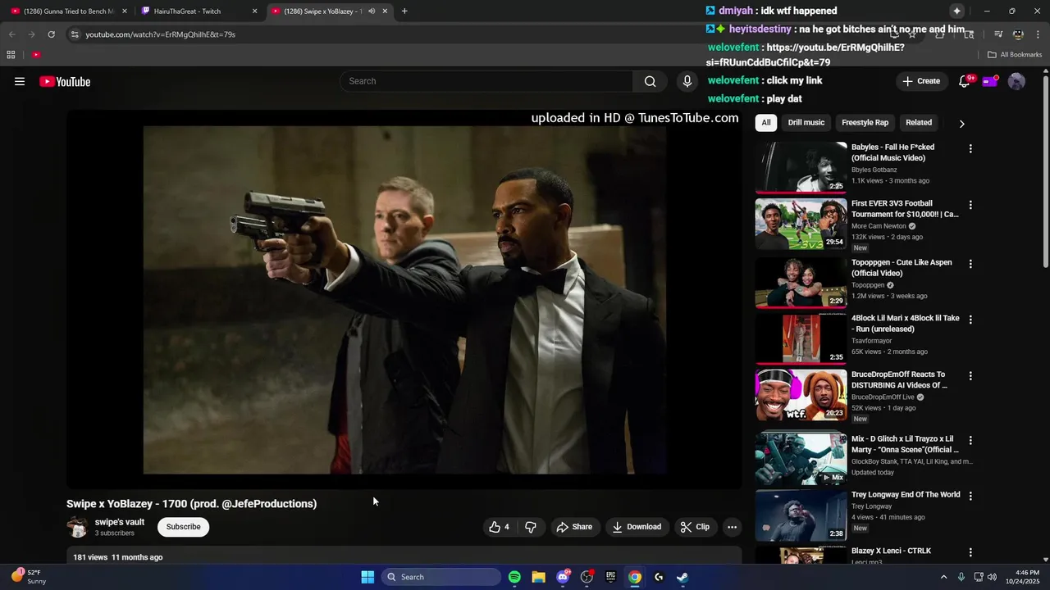Expand the description showing 181 views

(404, 556)
